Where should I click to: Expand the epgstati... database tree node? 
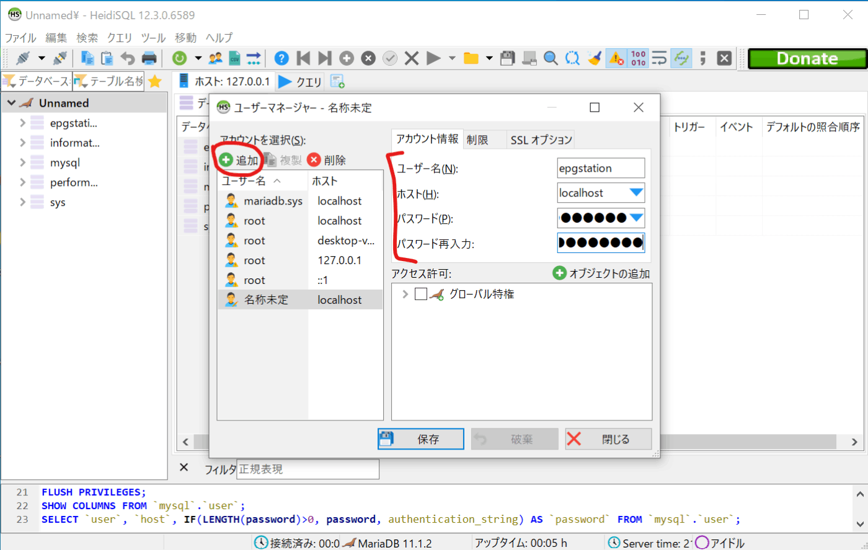pos(22,123)
